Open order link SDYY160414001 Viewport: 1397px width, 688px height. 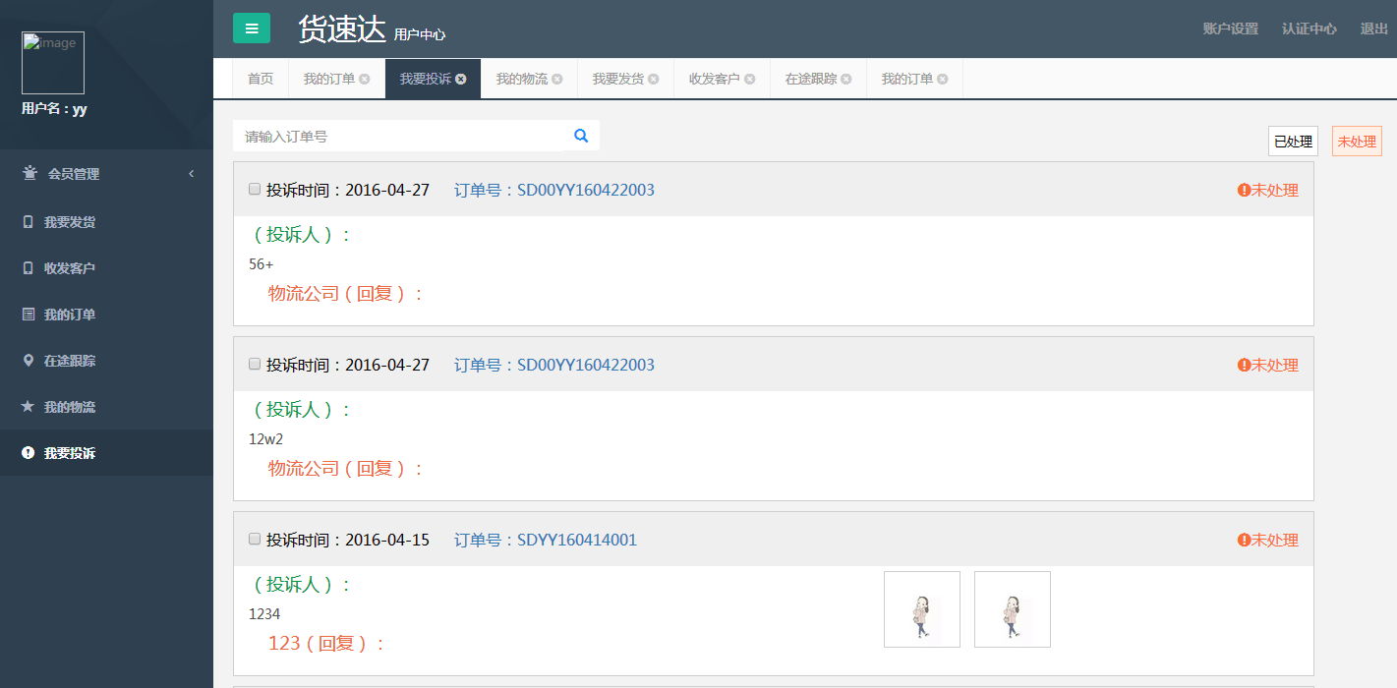[x=577, y=541]
